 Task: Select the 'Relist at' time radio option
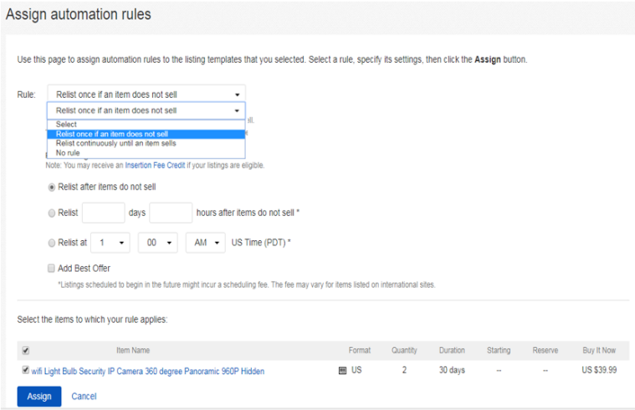click(53, 243)
